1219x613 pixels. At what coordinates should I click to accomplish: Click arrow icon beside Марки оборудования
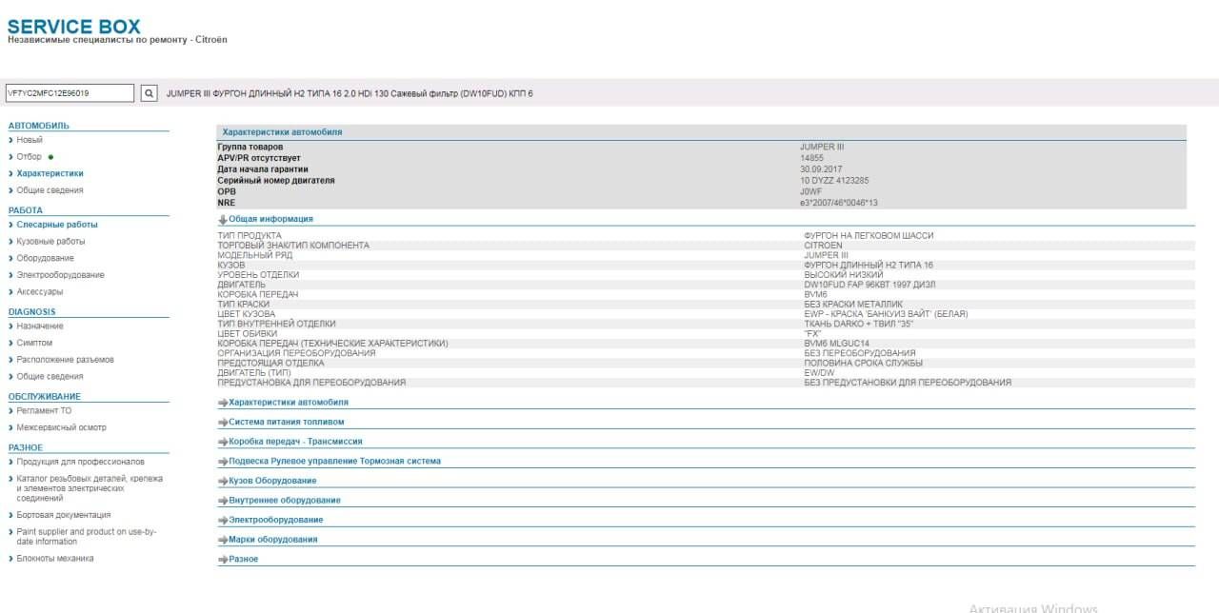click(223, 540)
